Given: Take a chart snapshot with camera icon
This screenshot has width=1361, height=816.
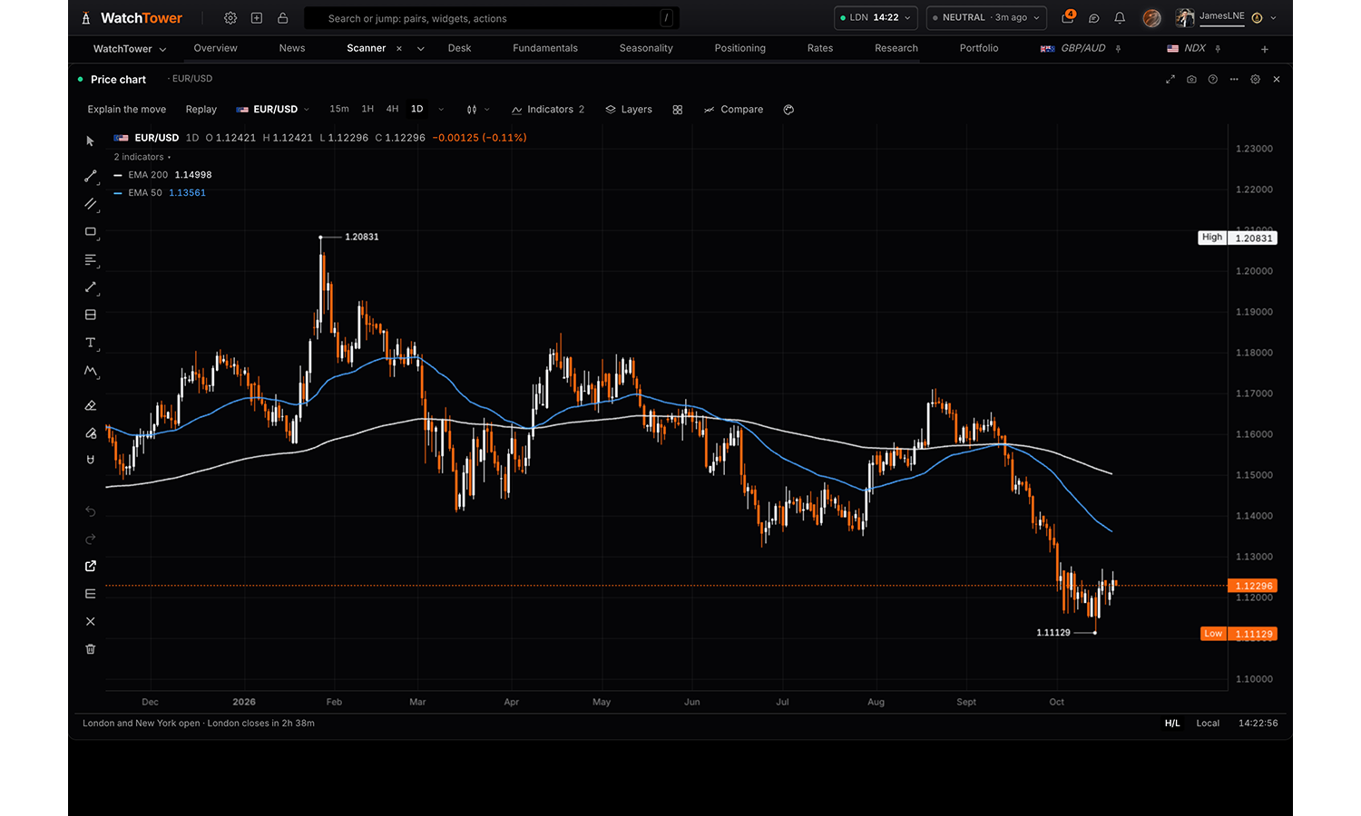Looking at the screenshot, I should 1191,80.
